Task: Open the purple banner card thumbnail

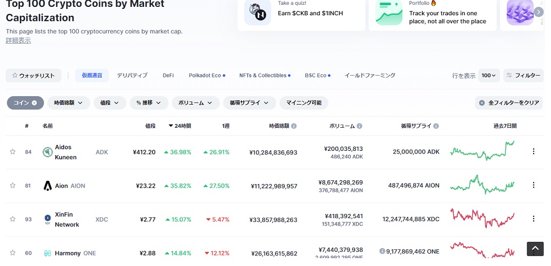Action: (520, 12)
